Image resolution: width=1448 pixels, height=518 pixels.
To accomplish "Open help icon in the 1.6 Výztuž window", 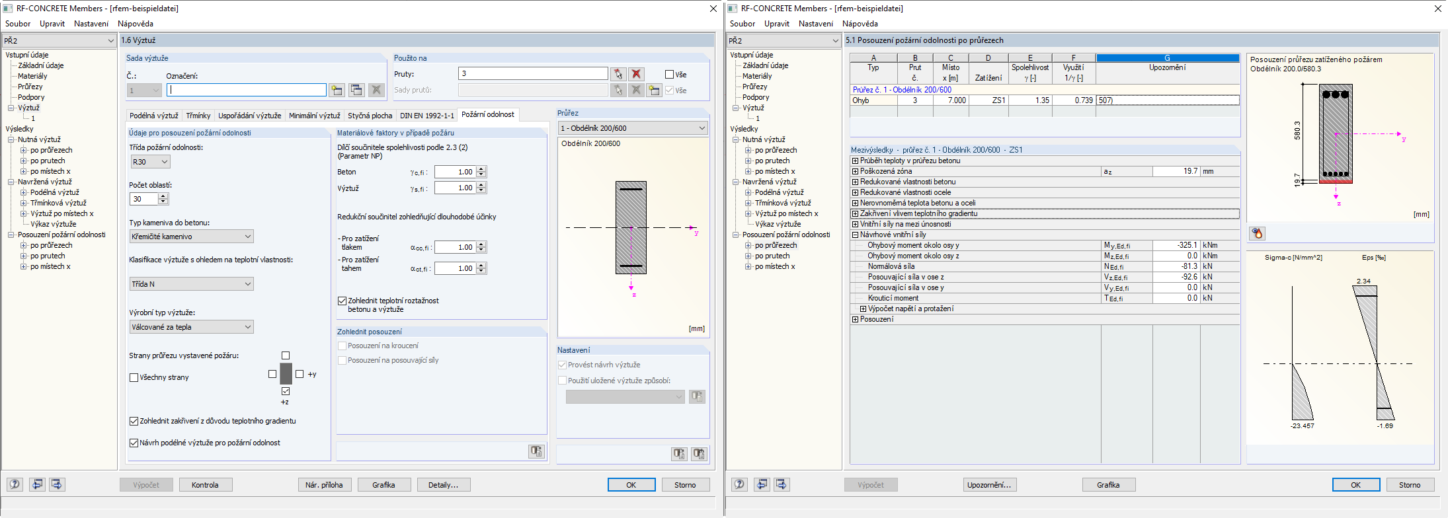I will [x=15, y=484].
